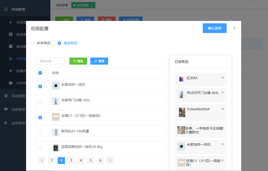This screenshot has height=171, width=268.
Task: Toggle the select-all header checkbox
Action: click(x=40, y=73)
